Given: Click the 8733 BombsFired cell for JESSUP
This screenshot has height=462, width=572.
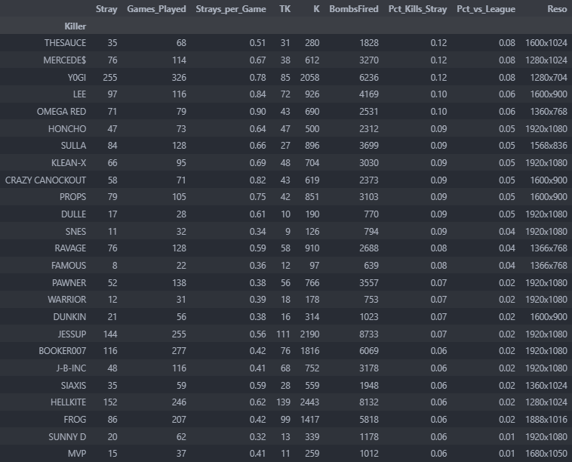Looking at the screenshot, I should pos(365,334).
